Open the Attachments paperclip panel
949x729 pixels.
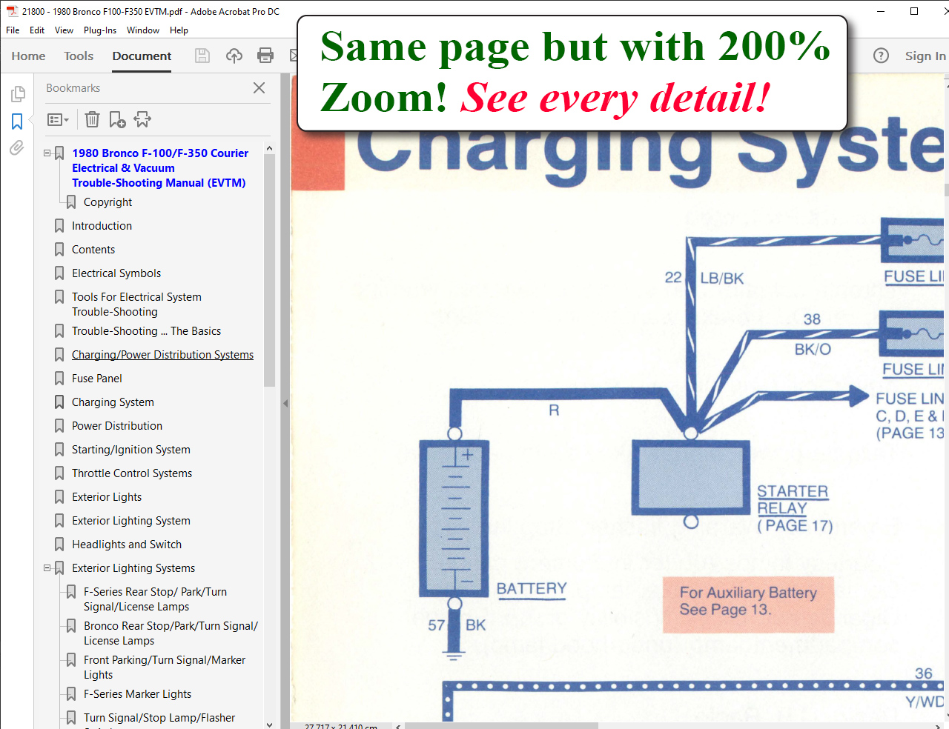pyautogui.click(x=17, y=147)
